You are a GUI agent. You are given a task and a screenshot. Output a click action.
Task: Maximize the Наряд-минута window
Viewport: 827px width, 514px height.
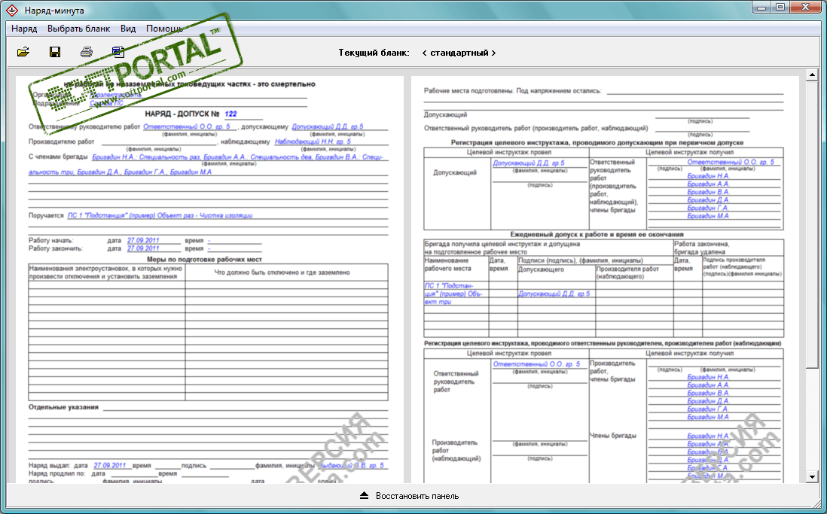pos(781,8)
